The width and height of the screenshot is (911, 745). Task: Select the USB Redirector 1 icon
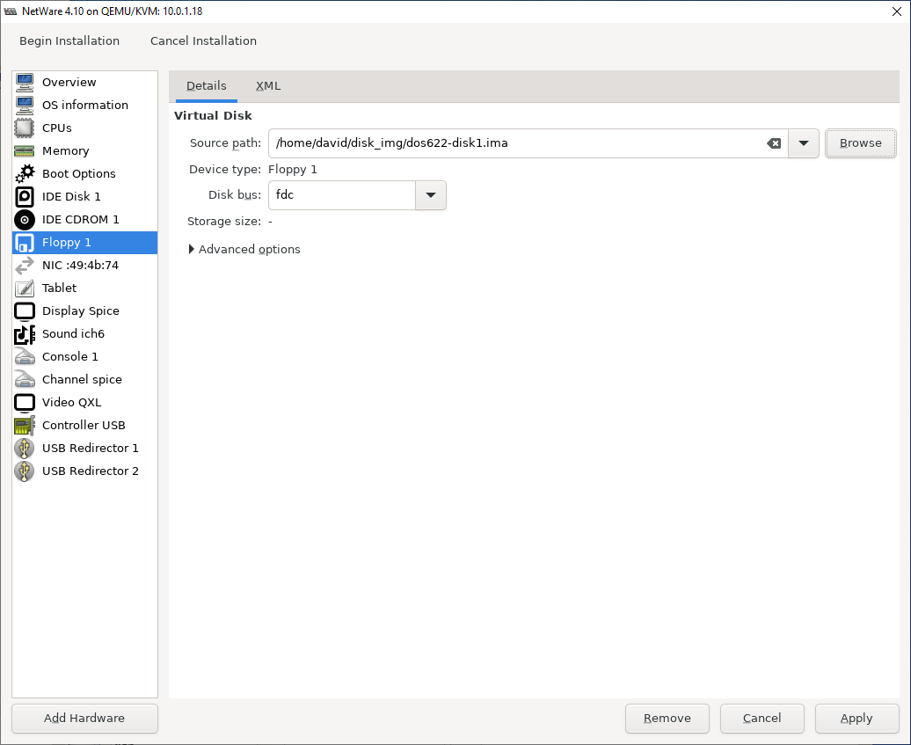[25, 448]
